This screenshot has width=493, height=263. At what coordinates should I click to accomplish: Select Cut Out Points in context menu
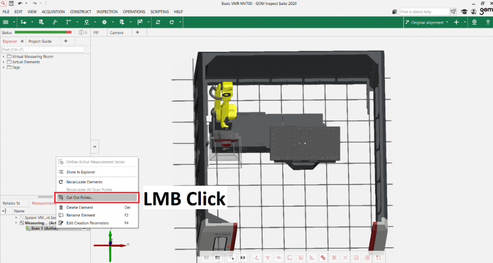96,197
